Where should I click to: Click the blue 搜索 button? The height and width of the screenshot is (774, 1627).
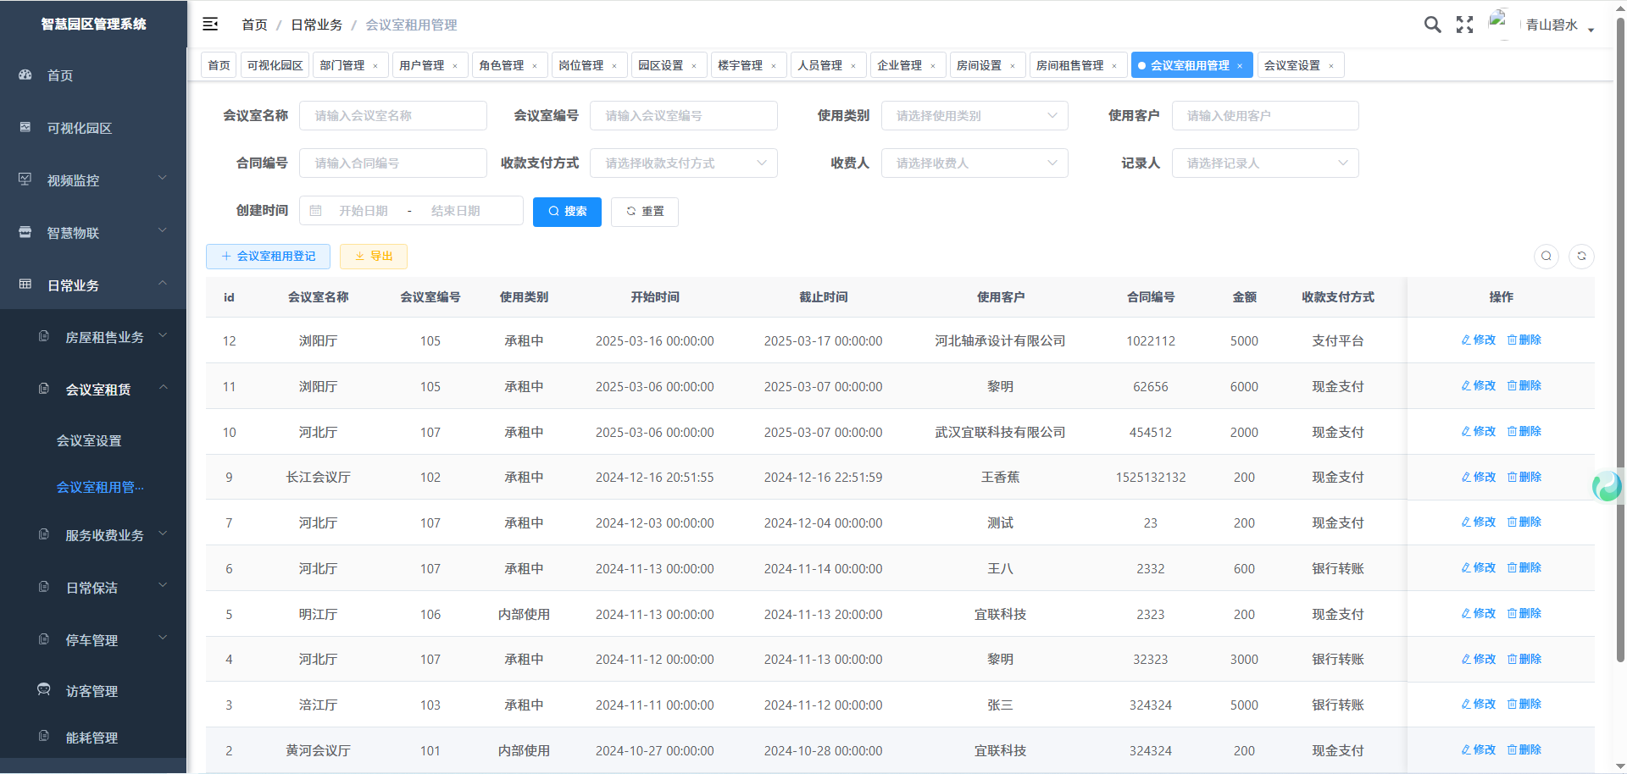tap(567, 212)
